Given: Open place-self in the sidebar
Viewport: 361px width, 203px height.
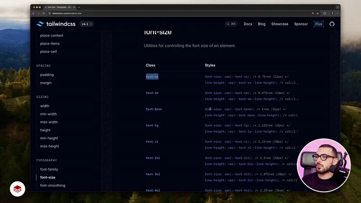Looking at the screenshot, I should [x=48, y=51].
